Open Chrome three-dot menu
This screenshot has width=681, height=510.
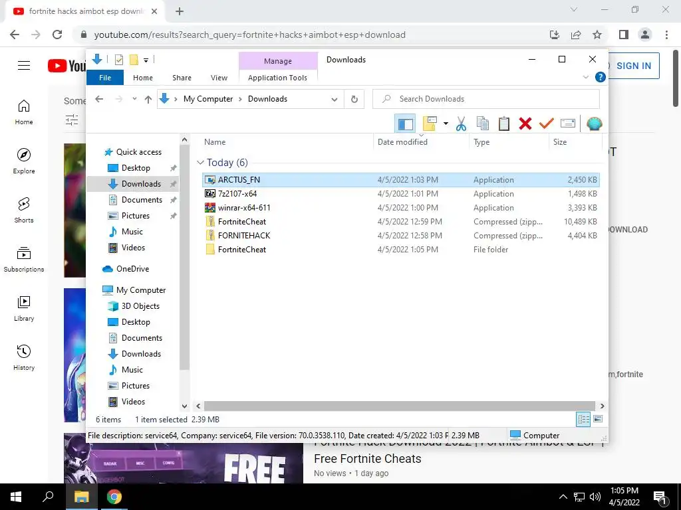(x=666, y=35)
